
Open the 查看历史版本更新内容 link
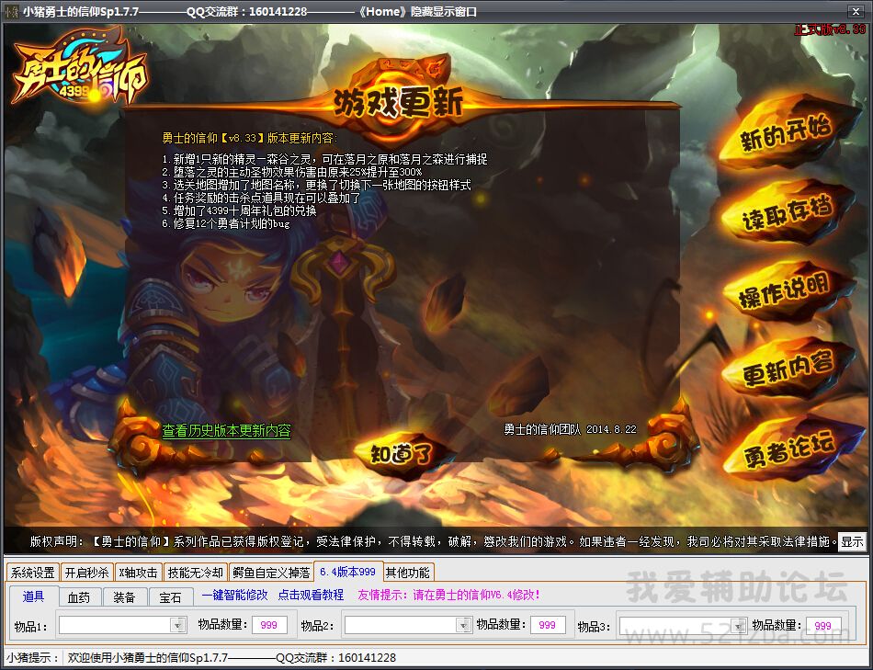[226, 430]
